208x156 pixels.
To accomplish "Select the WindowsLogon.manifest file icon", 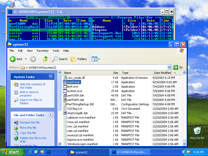I will coord(65,144).
